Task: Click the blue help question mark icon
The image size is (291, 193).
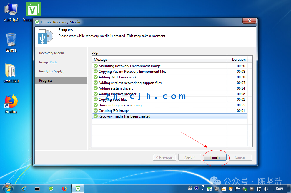Action: point(197,188)
